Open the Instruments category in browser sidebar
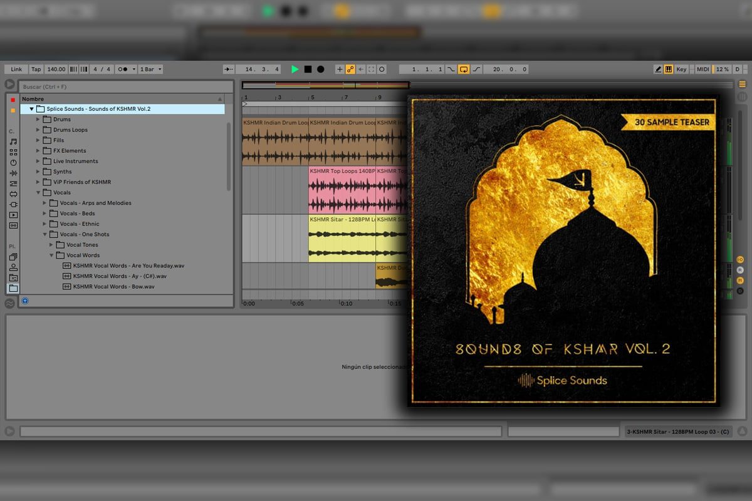 pos(13,162)
